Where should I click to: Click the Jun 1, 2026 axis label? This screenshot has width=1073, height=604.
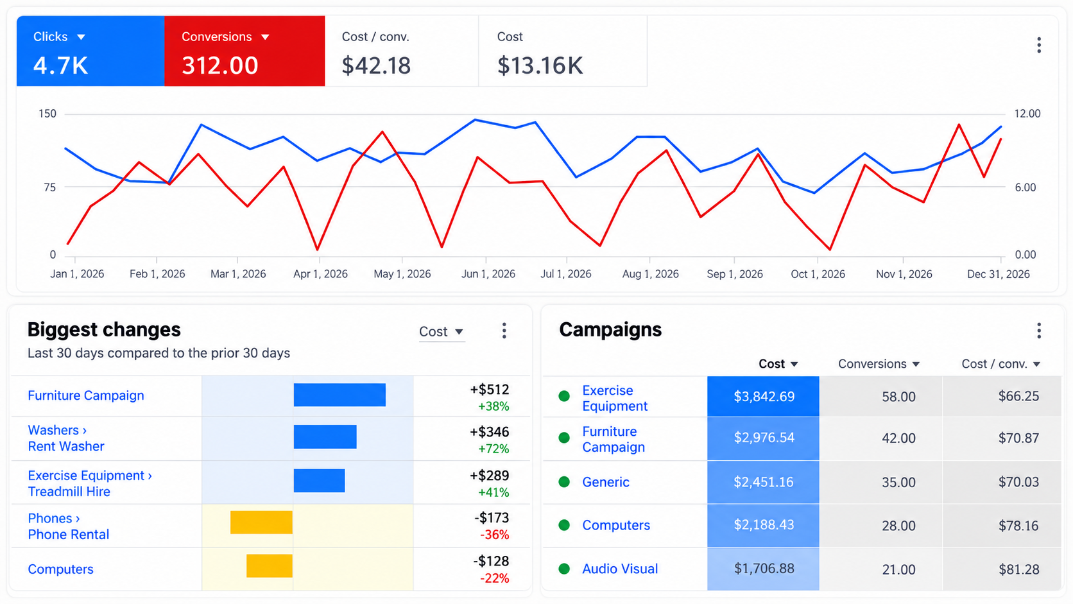[488, 274]
